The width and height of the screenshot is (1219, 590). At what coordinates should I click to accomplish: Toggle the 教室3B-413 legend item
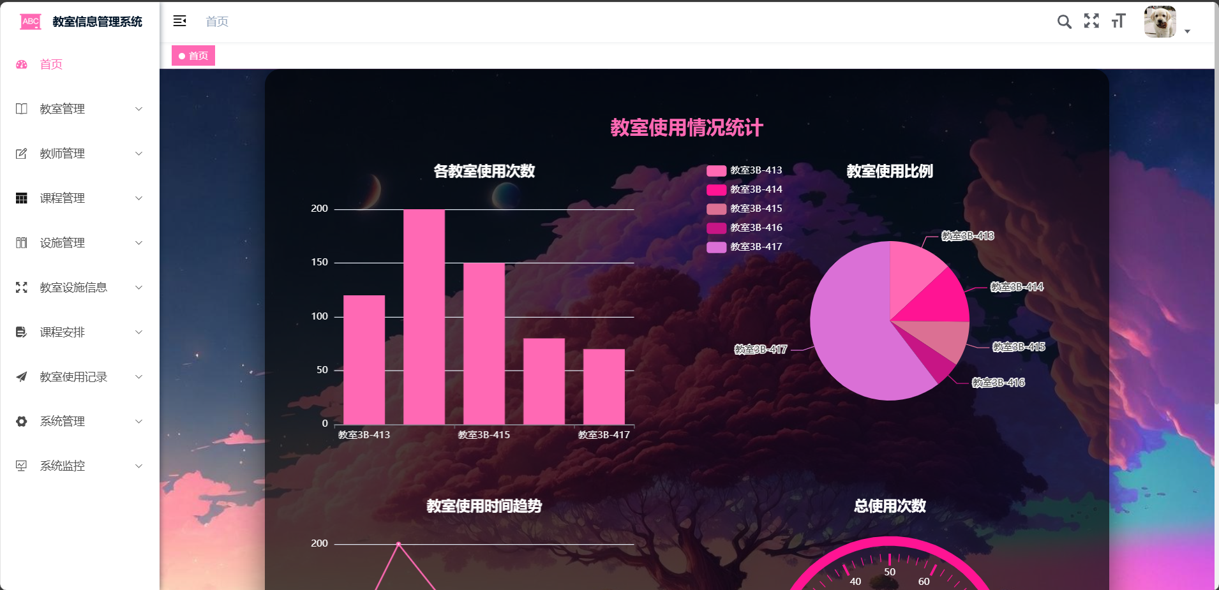click(744, 170)
